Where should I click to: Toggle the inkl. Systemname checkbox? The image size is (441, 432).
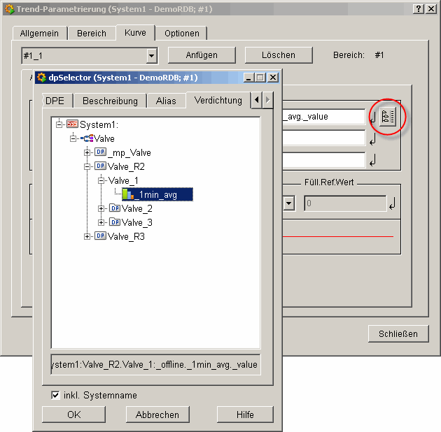coord(56,396)
